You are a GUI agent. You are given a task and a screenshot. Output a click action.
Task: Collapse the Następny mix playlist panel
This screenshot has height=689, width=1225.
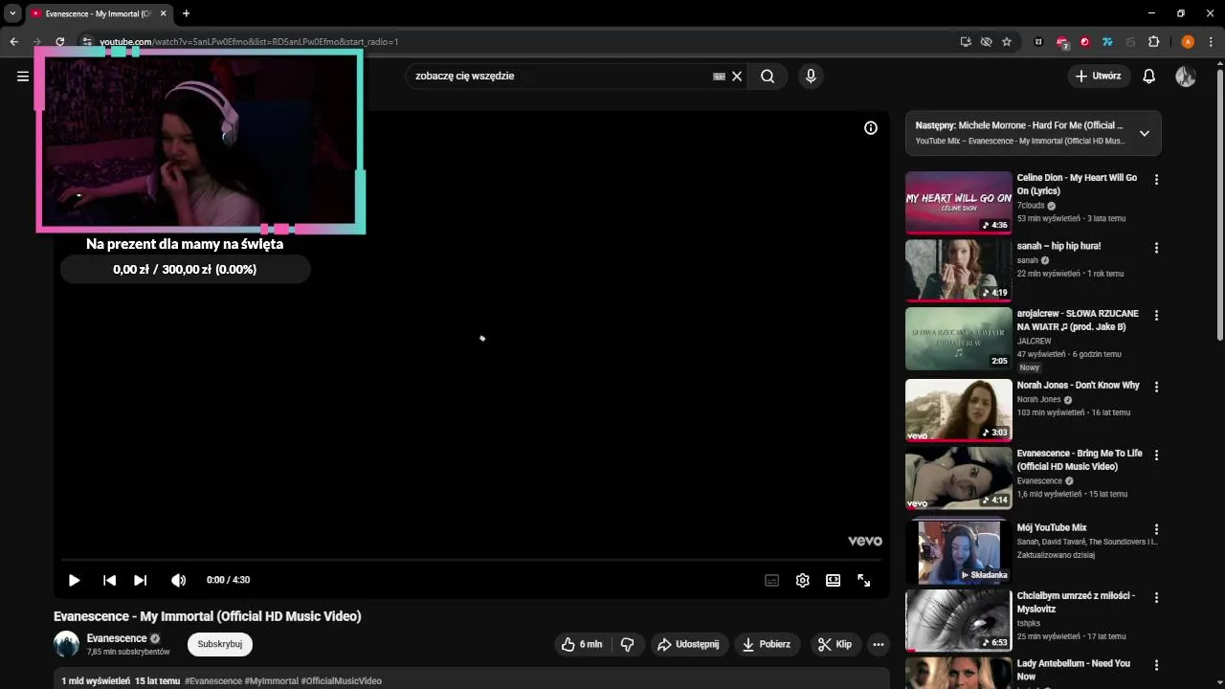1144,133
